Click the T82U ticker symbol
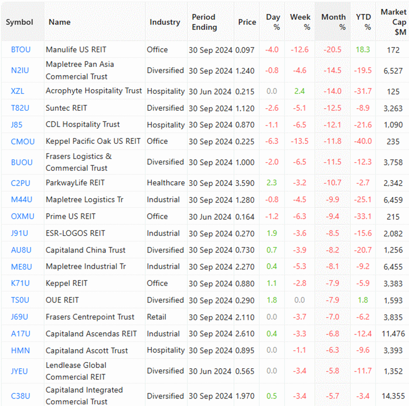This screenshot has height=406, width=409. pyautogui.click(x=20, y=108)
